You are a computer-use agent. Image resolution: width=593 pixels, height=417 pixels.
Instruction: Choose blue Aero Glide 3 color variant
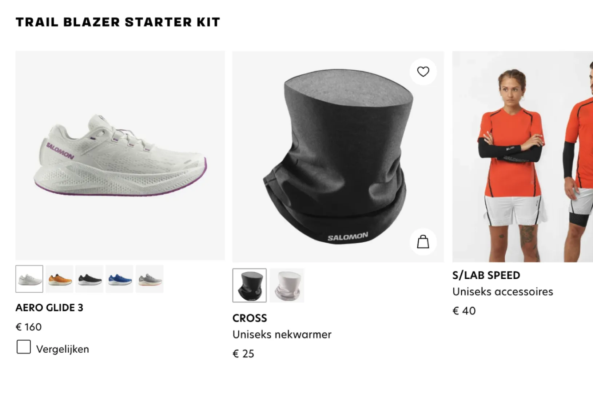(x=120, y=279)
